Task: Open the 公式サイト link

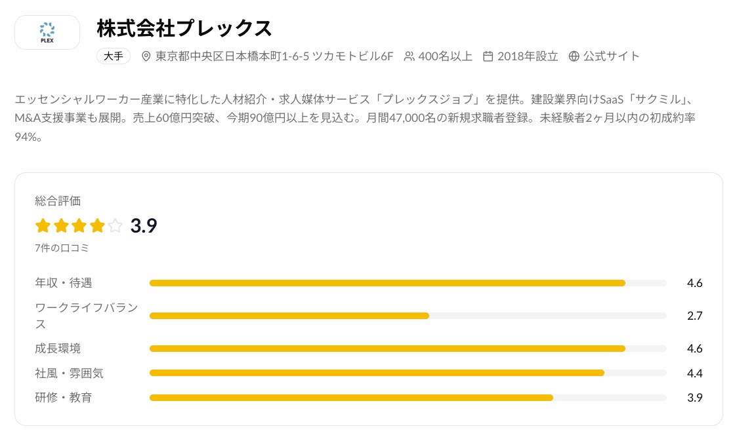Action: [x=610, y=56]
